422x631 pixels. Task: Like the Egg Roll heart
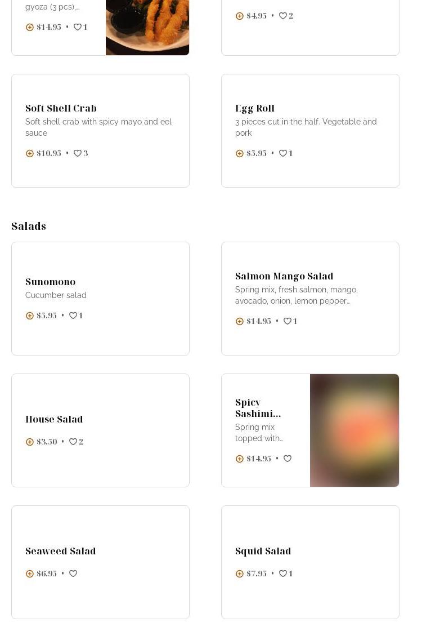283,153
